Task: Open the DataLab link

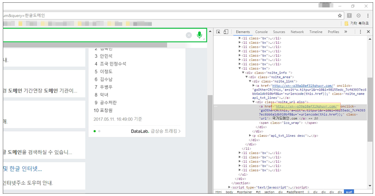Action: [x=140, y=131]
